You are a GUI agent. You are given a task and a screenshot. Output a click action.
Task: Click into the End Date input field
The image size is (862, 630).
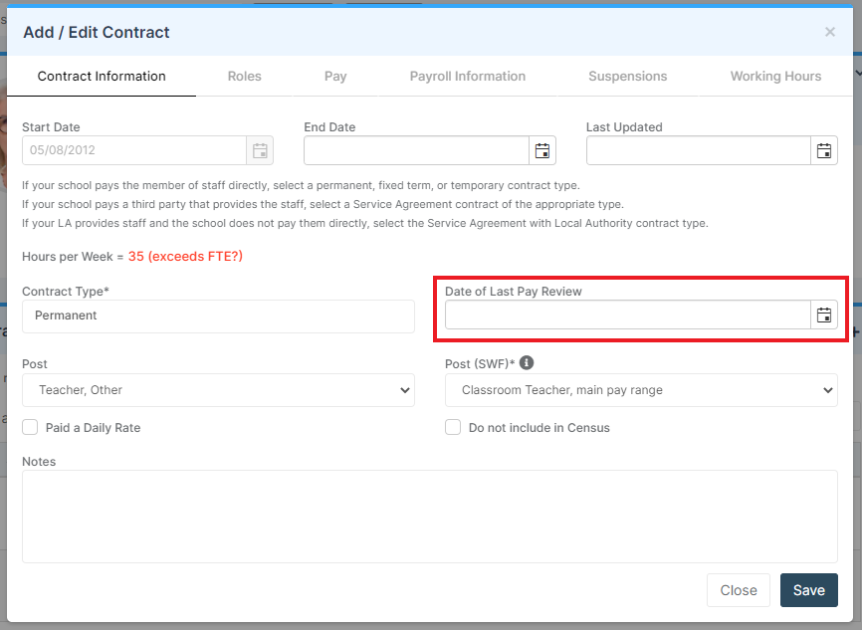pos(417,150)
